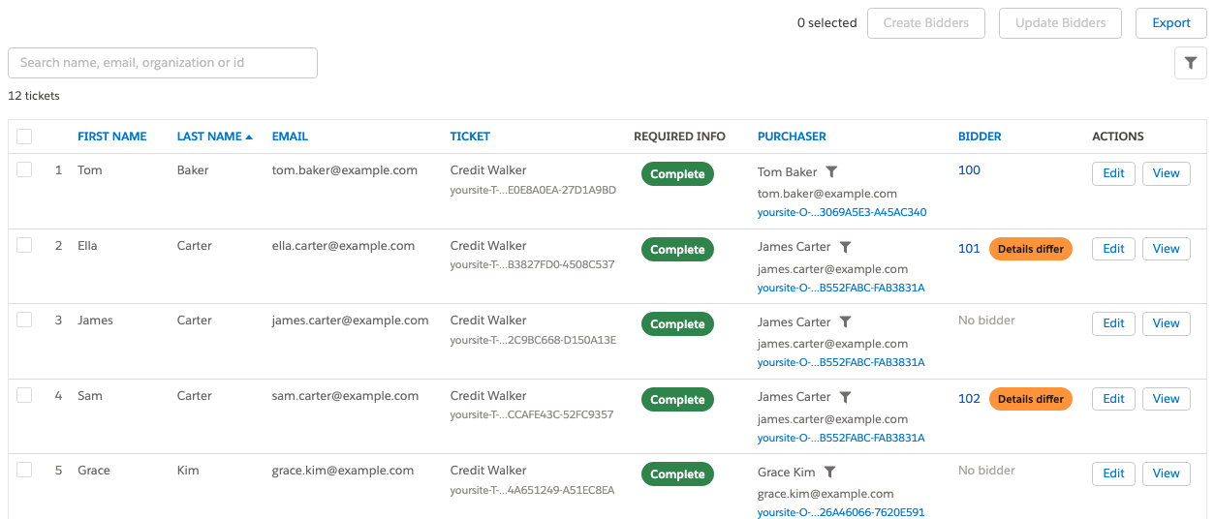Screen dimensions: 1215x519
Task: Click email ella.carter@example.com in Email column
Action: point(343,246)
